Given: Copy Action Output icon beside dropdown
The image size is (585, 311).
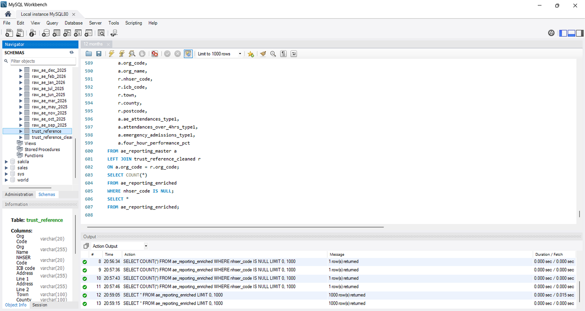Looking at the screenshot, I should (x=86, y=246).
